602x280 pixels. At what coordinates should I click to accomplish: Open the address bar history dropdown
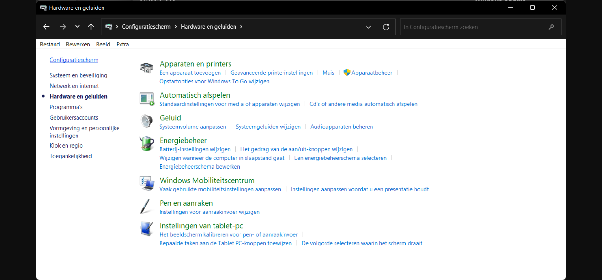(368, 27)
